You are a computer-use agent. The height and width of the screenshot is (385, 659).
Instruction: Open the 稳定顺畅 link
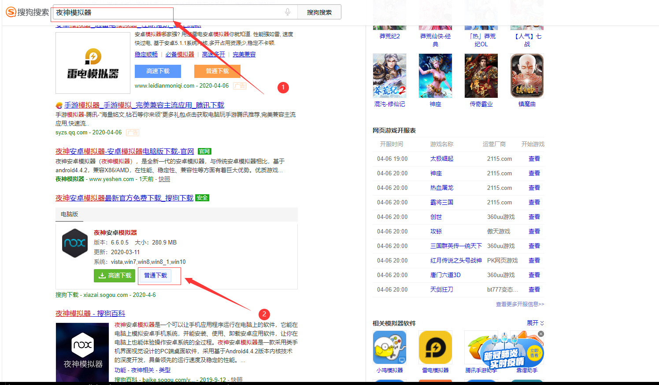(146, 54)
